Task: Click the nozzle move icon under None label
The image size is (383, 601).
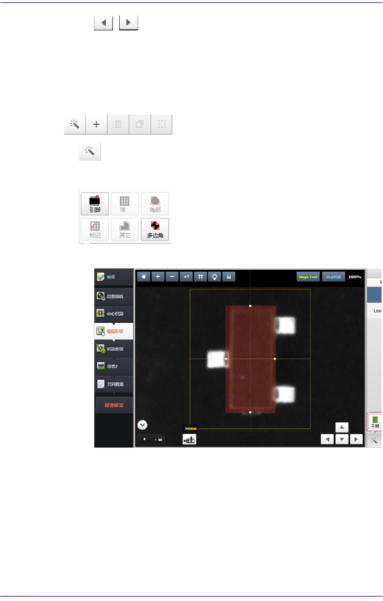Action: click(190, 439)
